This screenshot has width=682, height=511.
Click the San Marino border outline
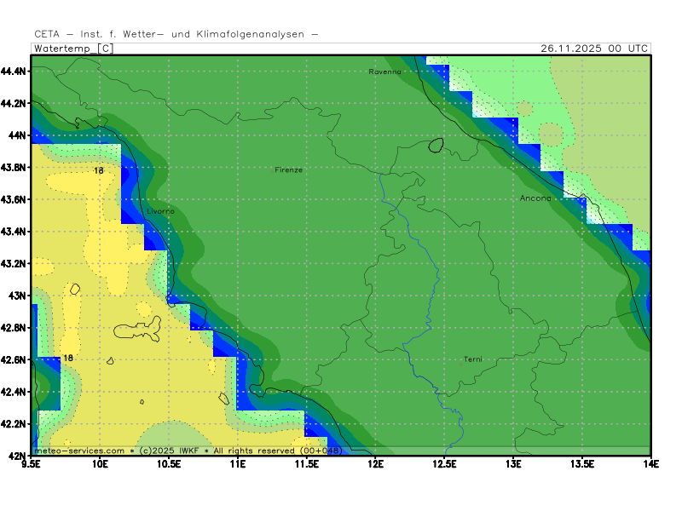coord(437,146)
